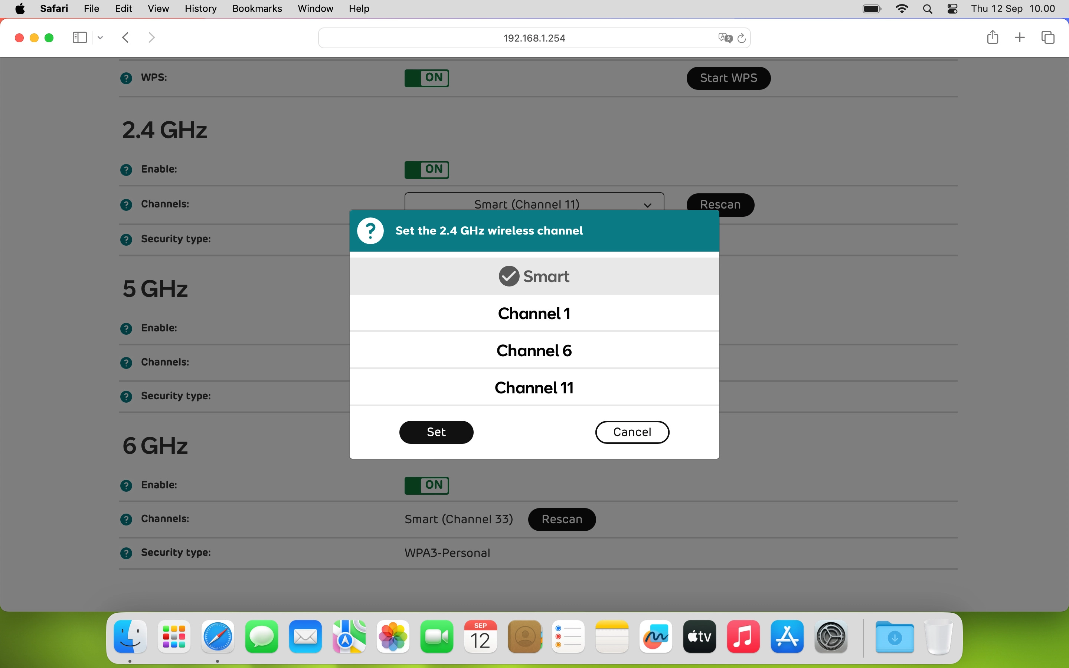Disable the 2.4 GHz Enable toggle
Image resolution: width=1069 pixels, height=668 pixels.
pos(427,169)
